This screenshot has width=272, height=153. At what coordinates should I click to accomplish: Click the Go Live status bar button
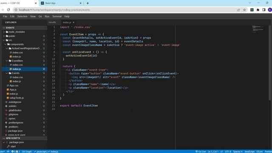pyautogui.click(x=201, y=151)
